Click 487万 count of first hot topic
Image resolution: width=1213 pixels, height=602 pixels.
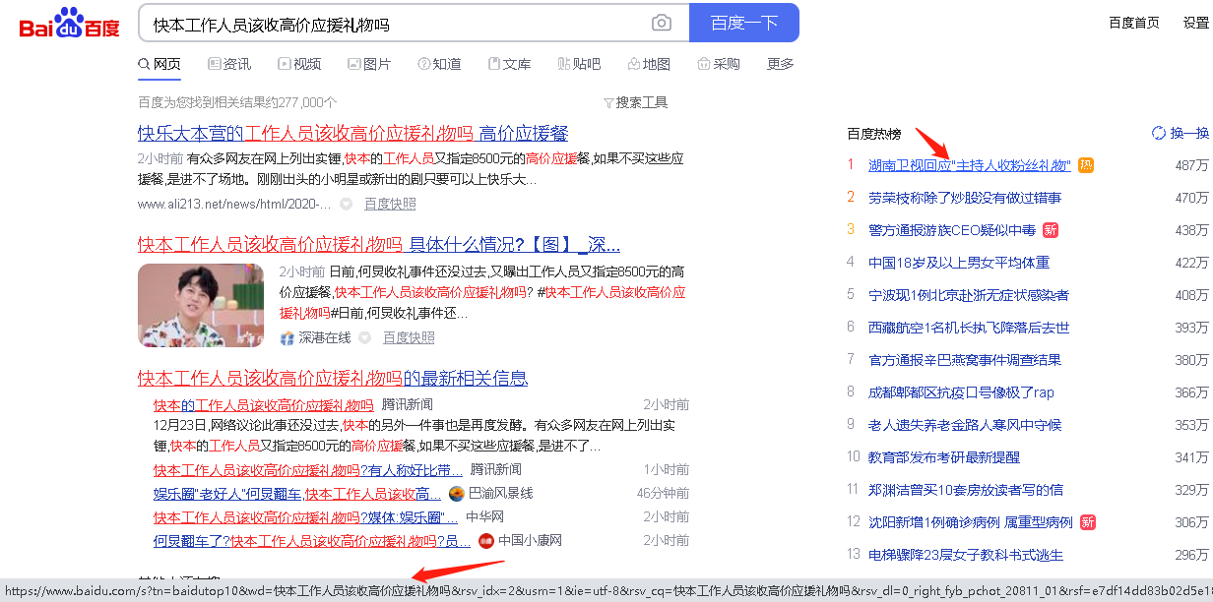click(x=1191, y=165)
